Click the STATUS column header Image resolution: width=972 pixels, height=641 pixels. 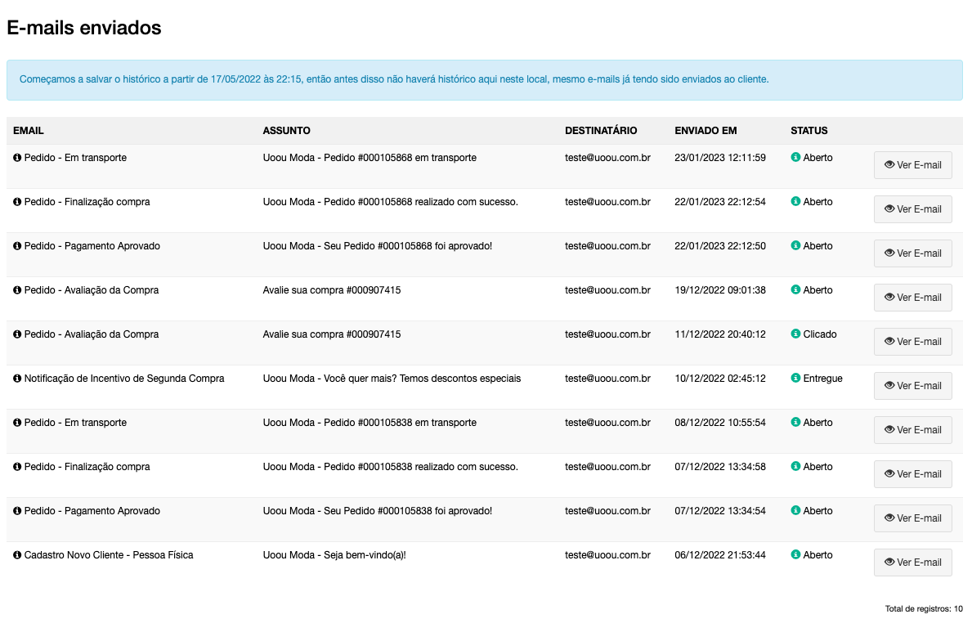[x=809, y=131]
